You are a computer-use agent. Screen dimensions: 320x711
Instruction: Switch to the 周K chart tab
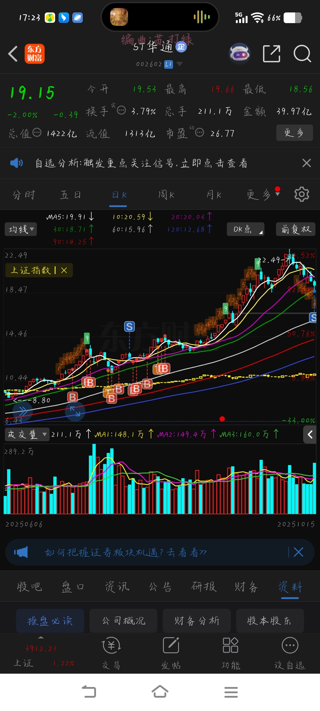tap(166, 195)
